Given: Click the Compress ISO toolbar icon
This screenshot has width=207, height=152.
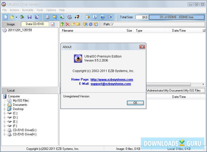Looking at the screenshot, I should coord(55,17).
